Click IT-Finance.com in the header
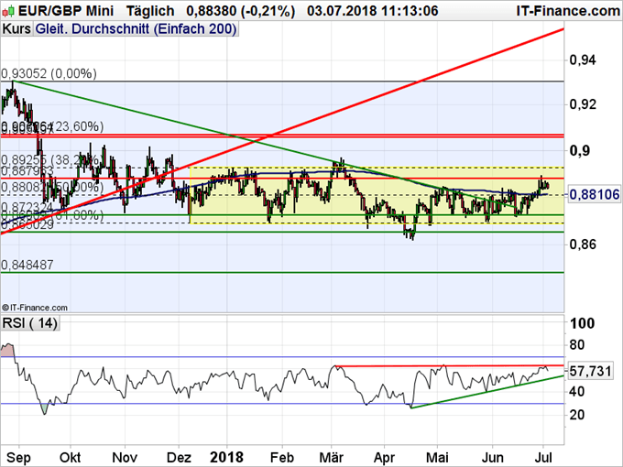Image resolution: width=623 pixels, height=467 pixels. pyautogui.click(x=568, y=11)
